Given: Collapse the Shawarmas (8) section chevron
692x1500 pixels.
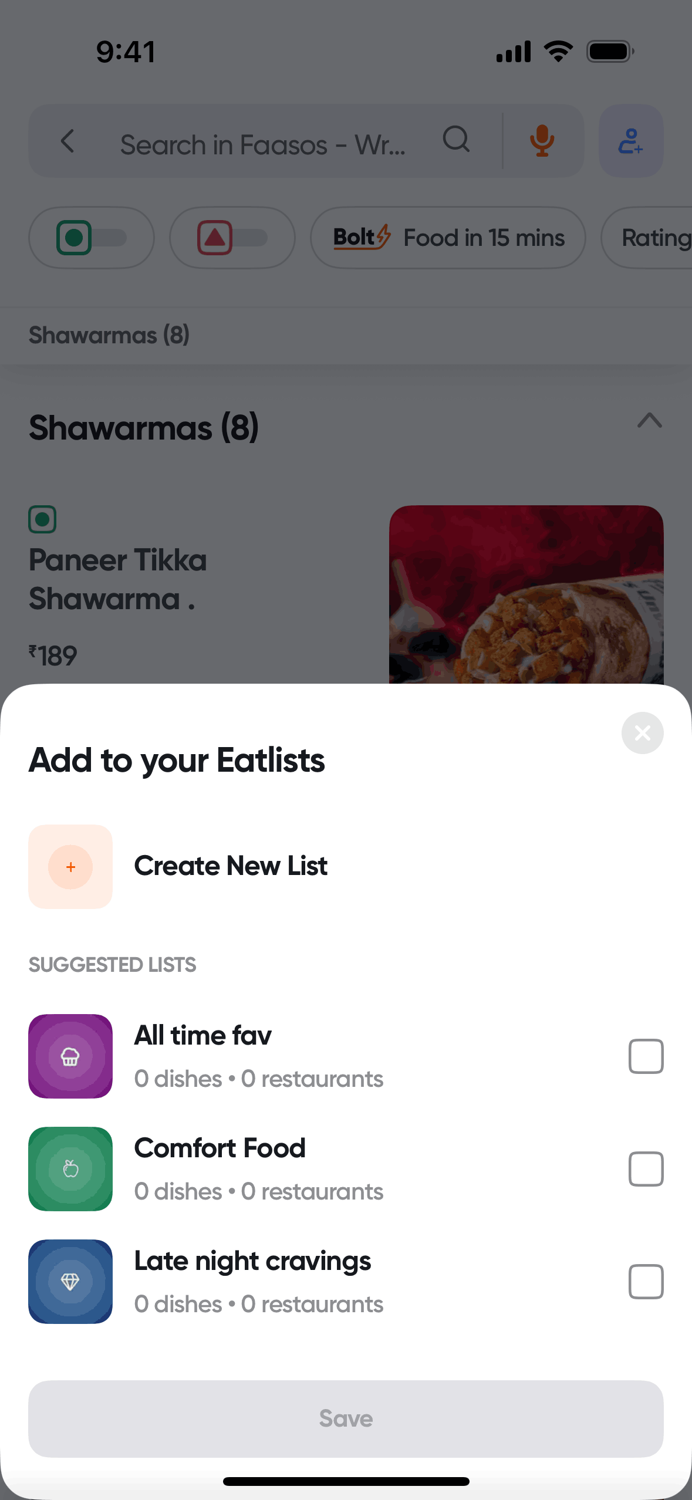Looking at the screenshot, I should [x=649, y=420].
